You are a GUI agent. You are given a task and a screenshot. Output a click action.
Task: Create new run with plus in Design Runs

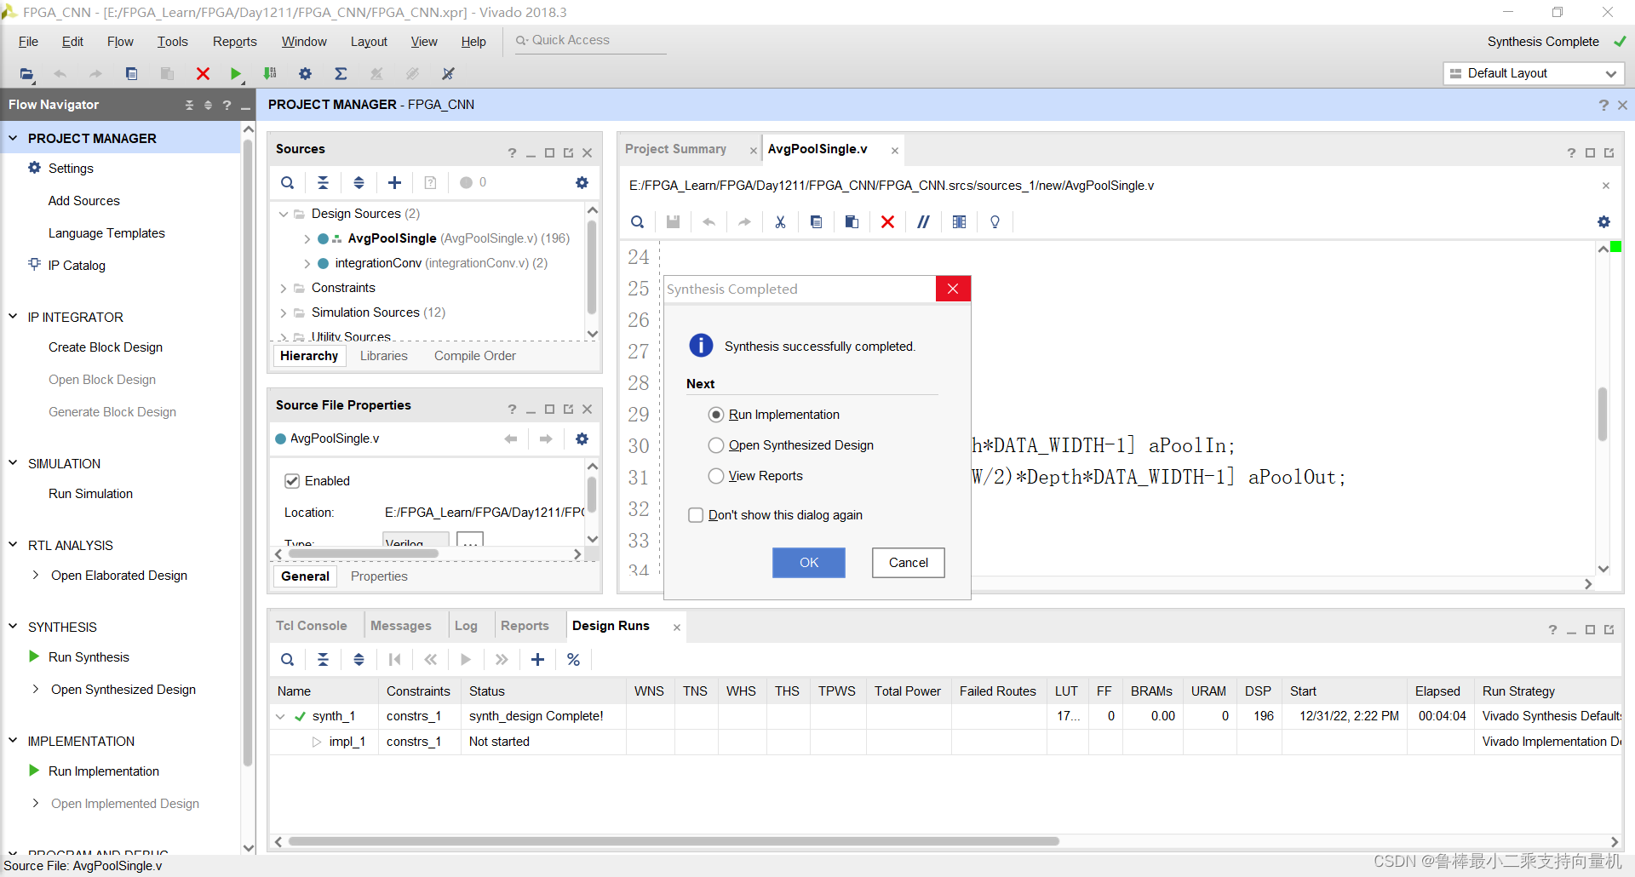[537, 660]
